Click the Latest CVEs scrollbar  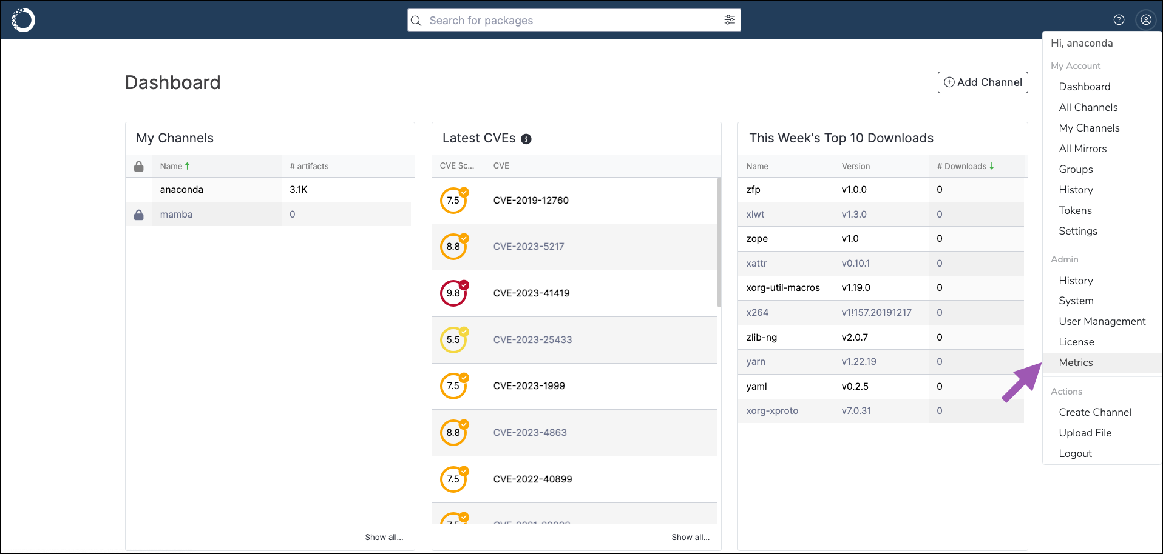(x=719, y=242)
